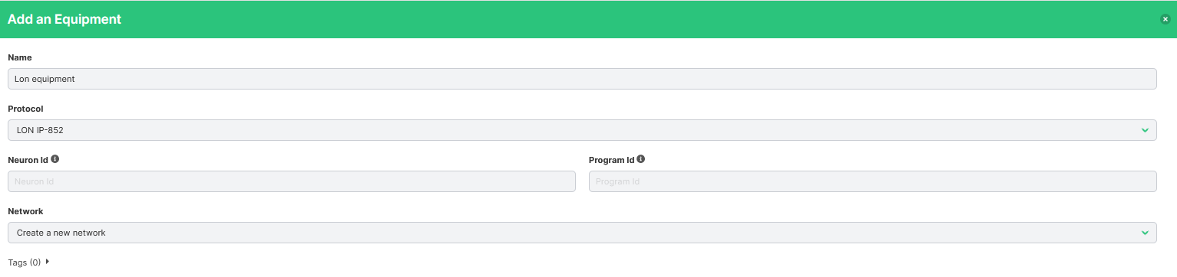The height and width of the screenshot is (277, 1177).
Task: Open the Network dropdown showing Create a new network
Action: [582, 233]
